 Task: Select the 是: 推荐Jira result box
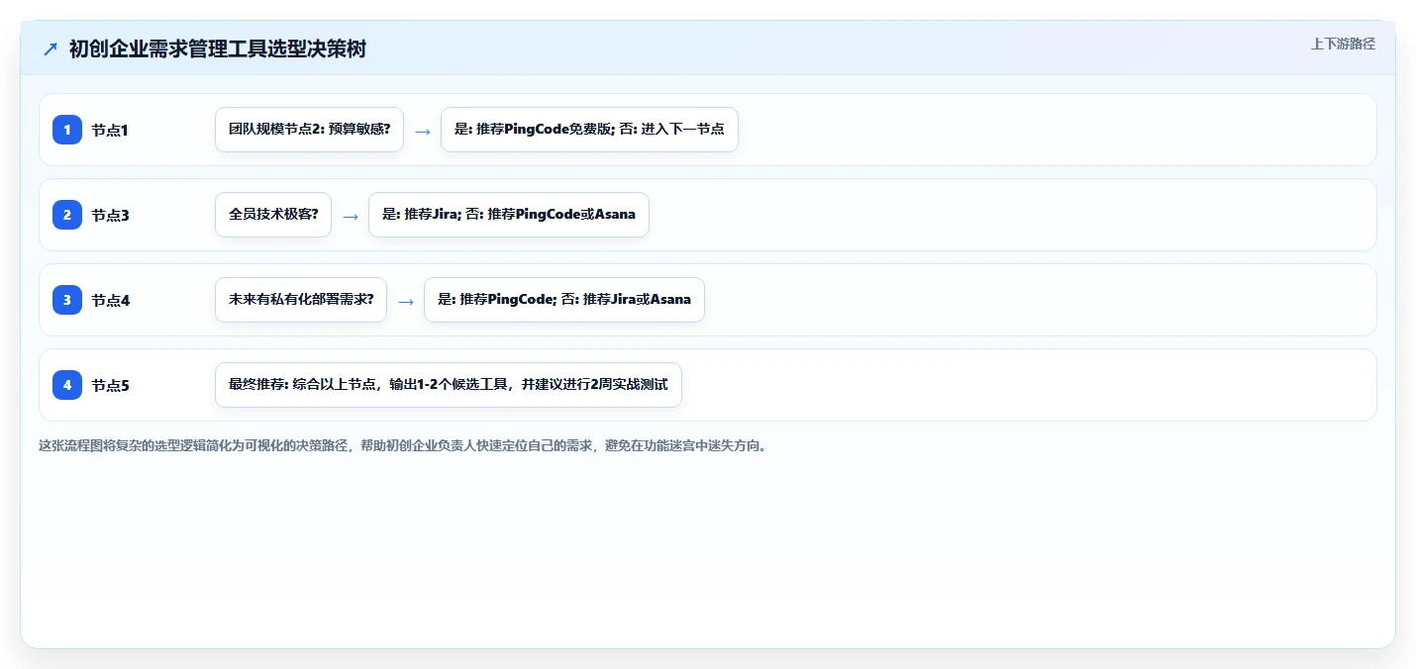(x=509, y=215)
